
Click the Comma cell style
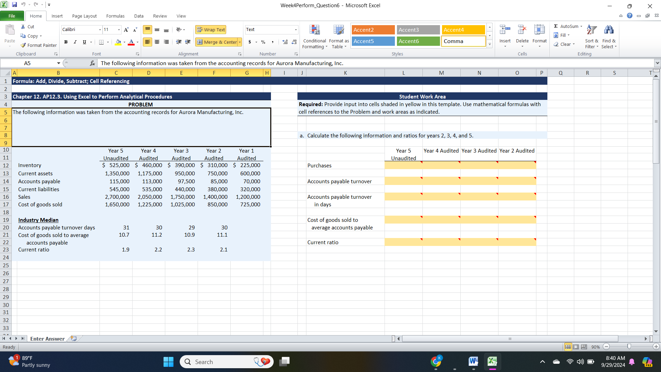click(463, 41)
